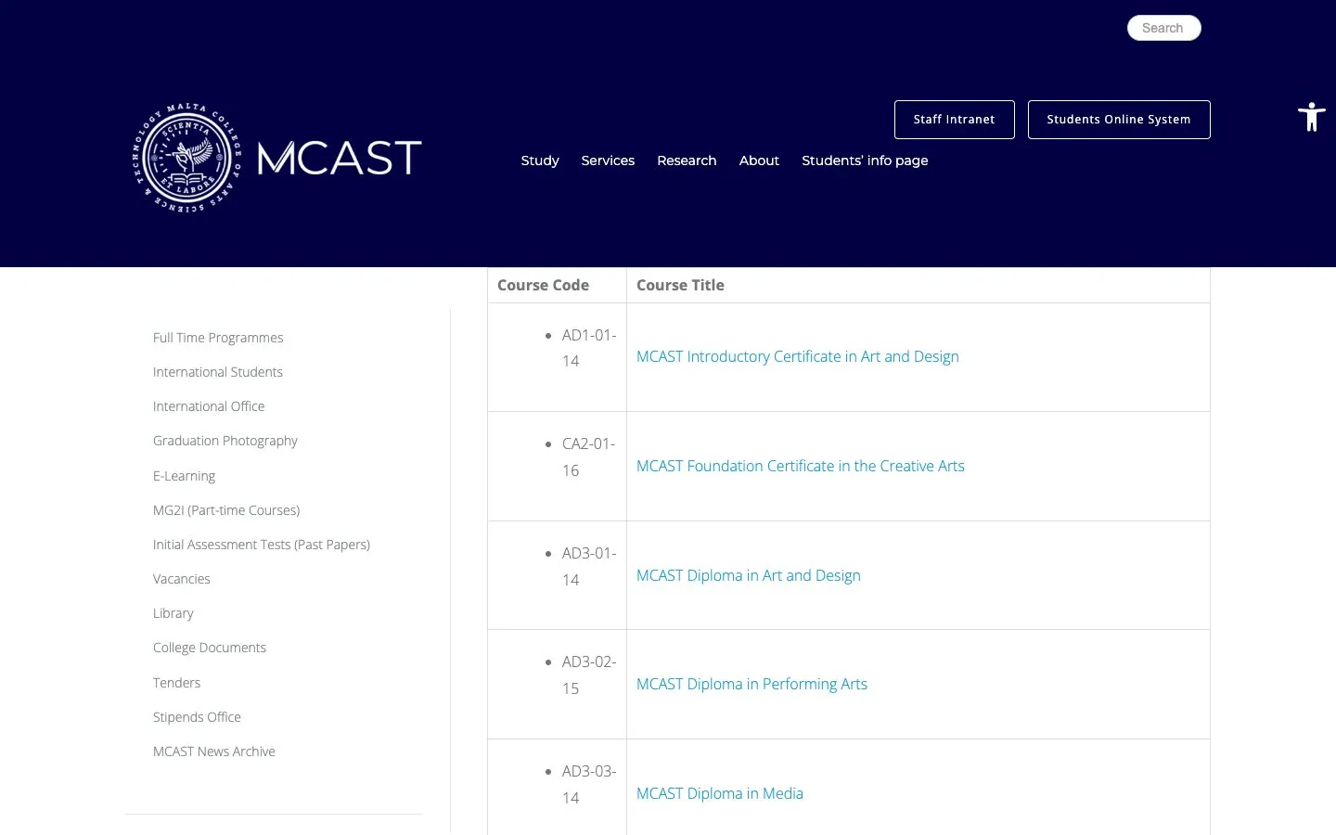Open the Tenders sidebar link
The height and width of the screenshot is (835, 1336).
click(x=176, y=683)
